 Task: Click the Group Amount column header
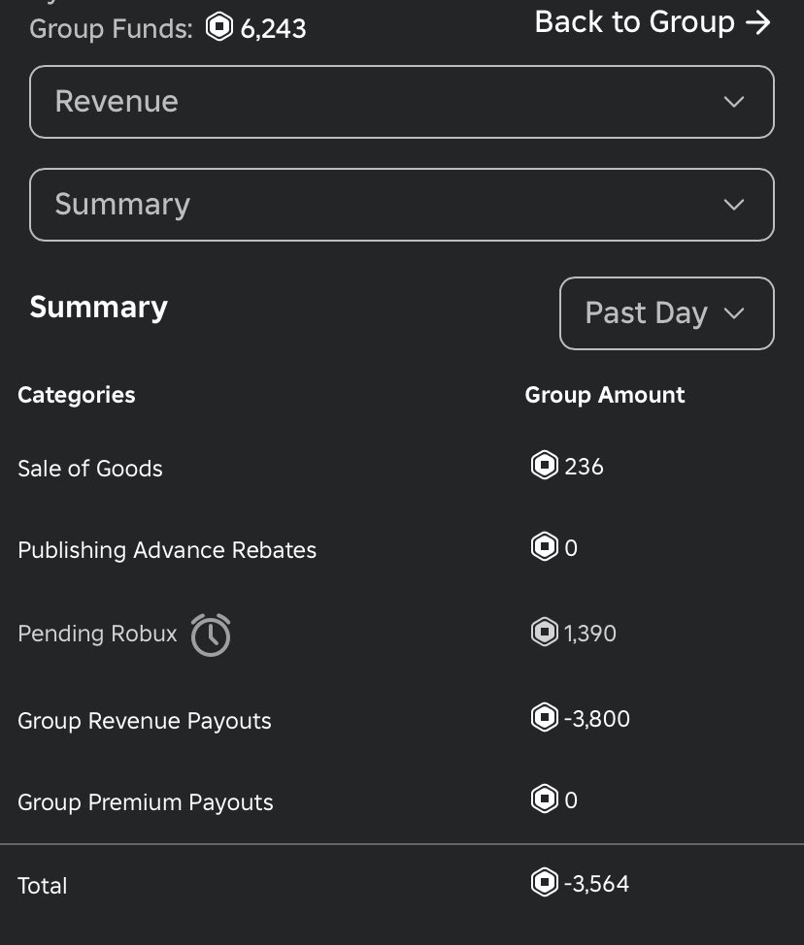pyautogui.click(x=605, y=395)
